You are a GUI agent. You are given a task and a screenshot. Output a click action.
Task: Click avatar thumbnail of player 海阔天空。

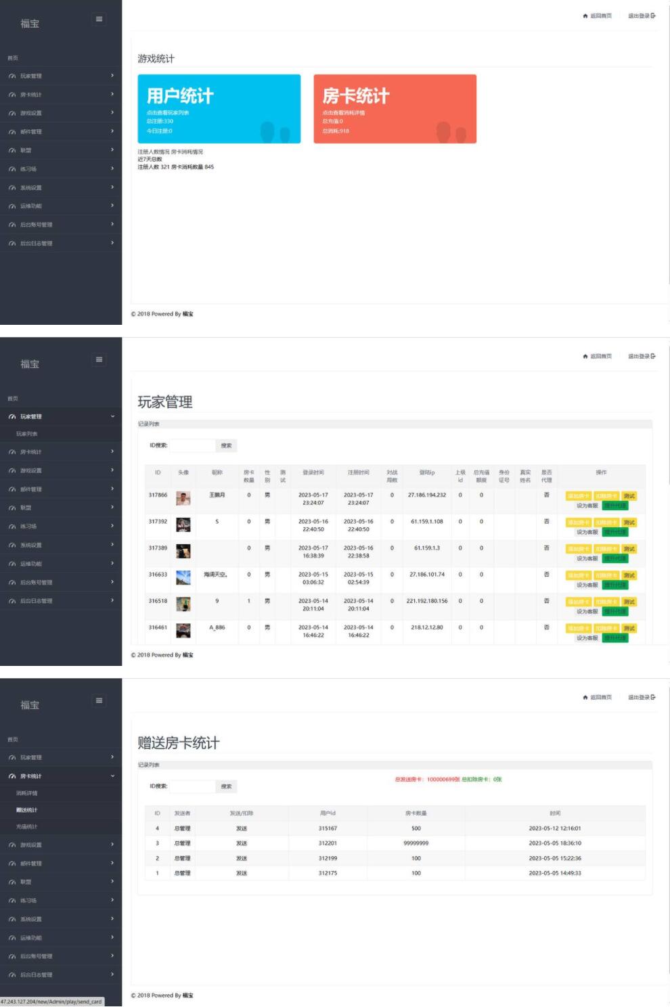coord(183,577)
